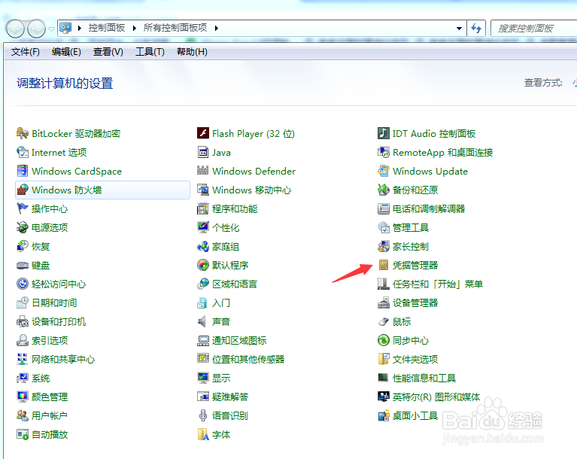Viewport: 577px width, 459px height.
Task: Open the 文件(F) menu
Action: click(x=25, y=52)
